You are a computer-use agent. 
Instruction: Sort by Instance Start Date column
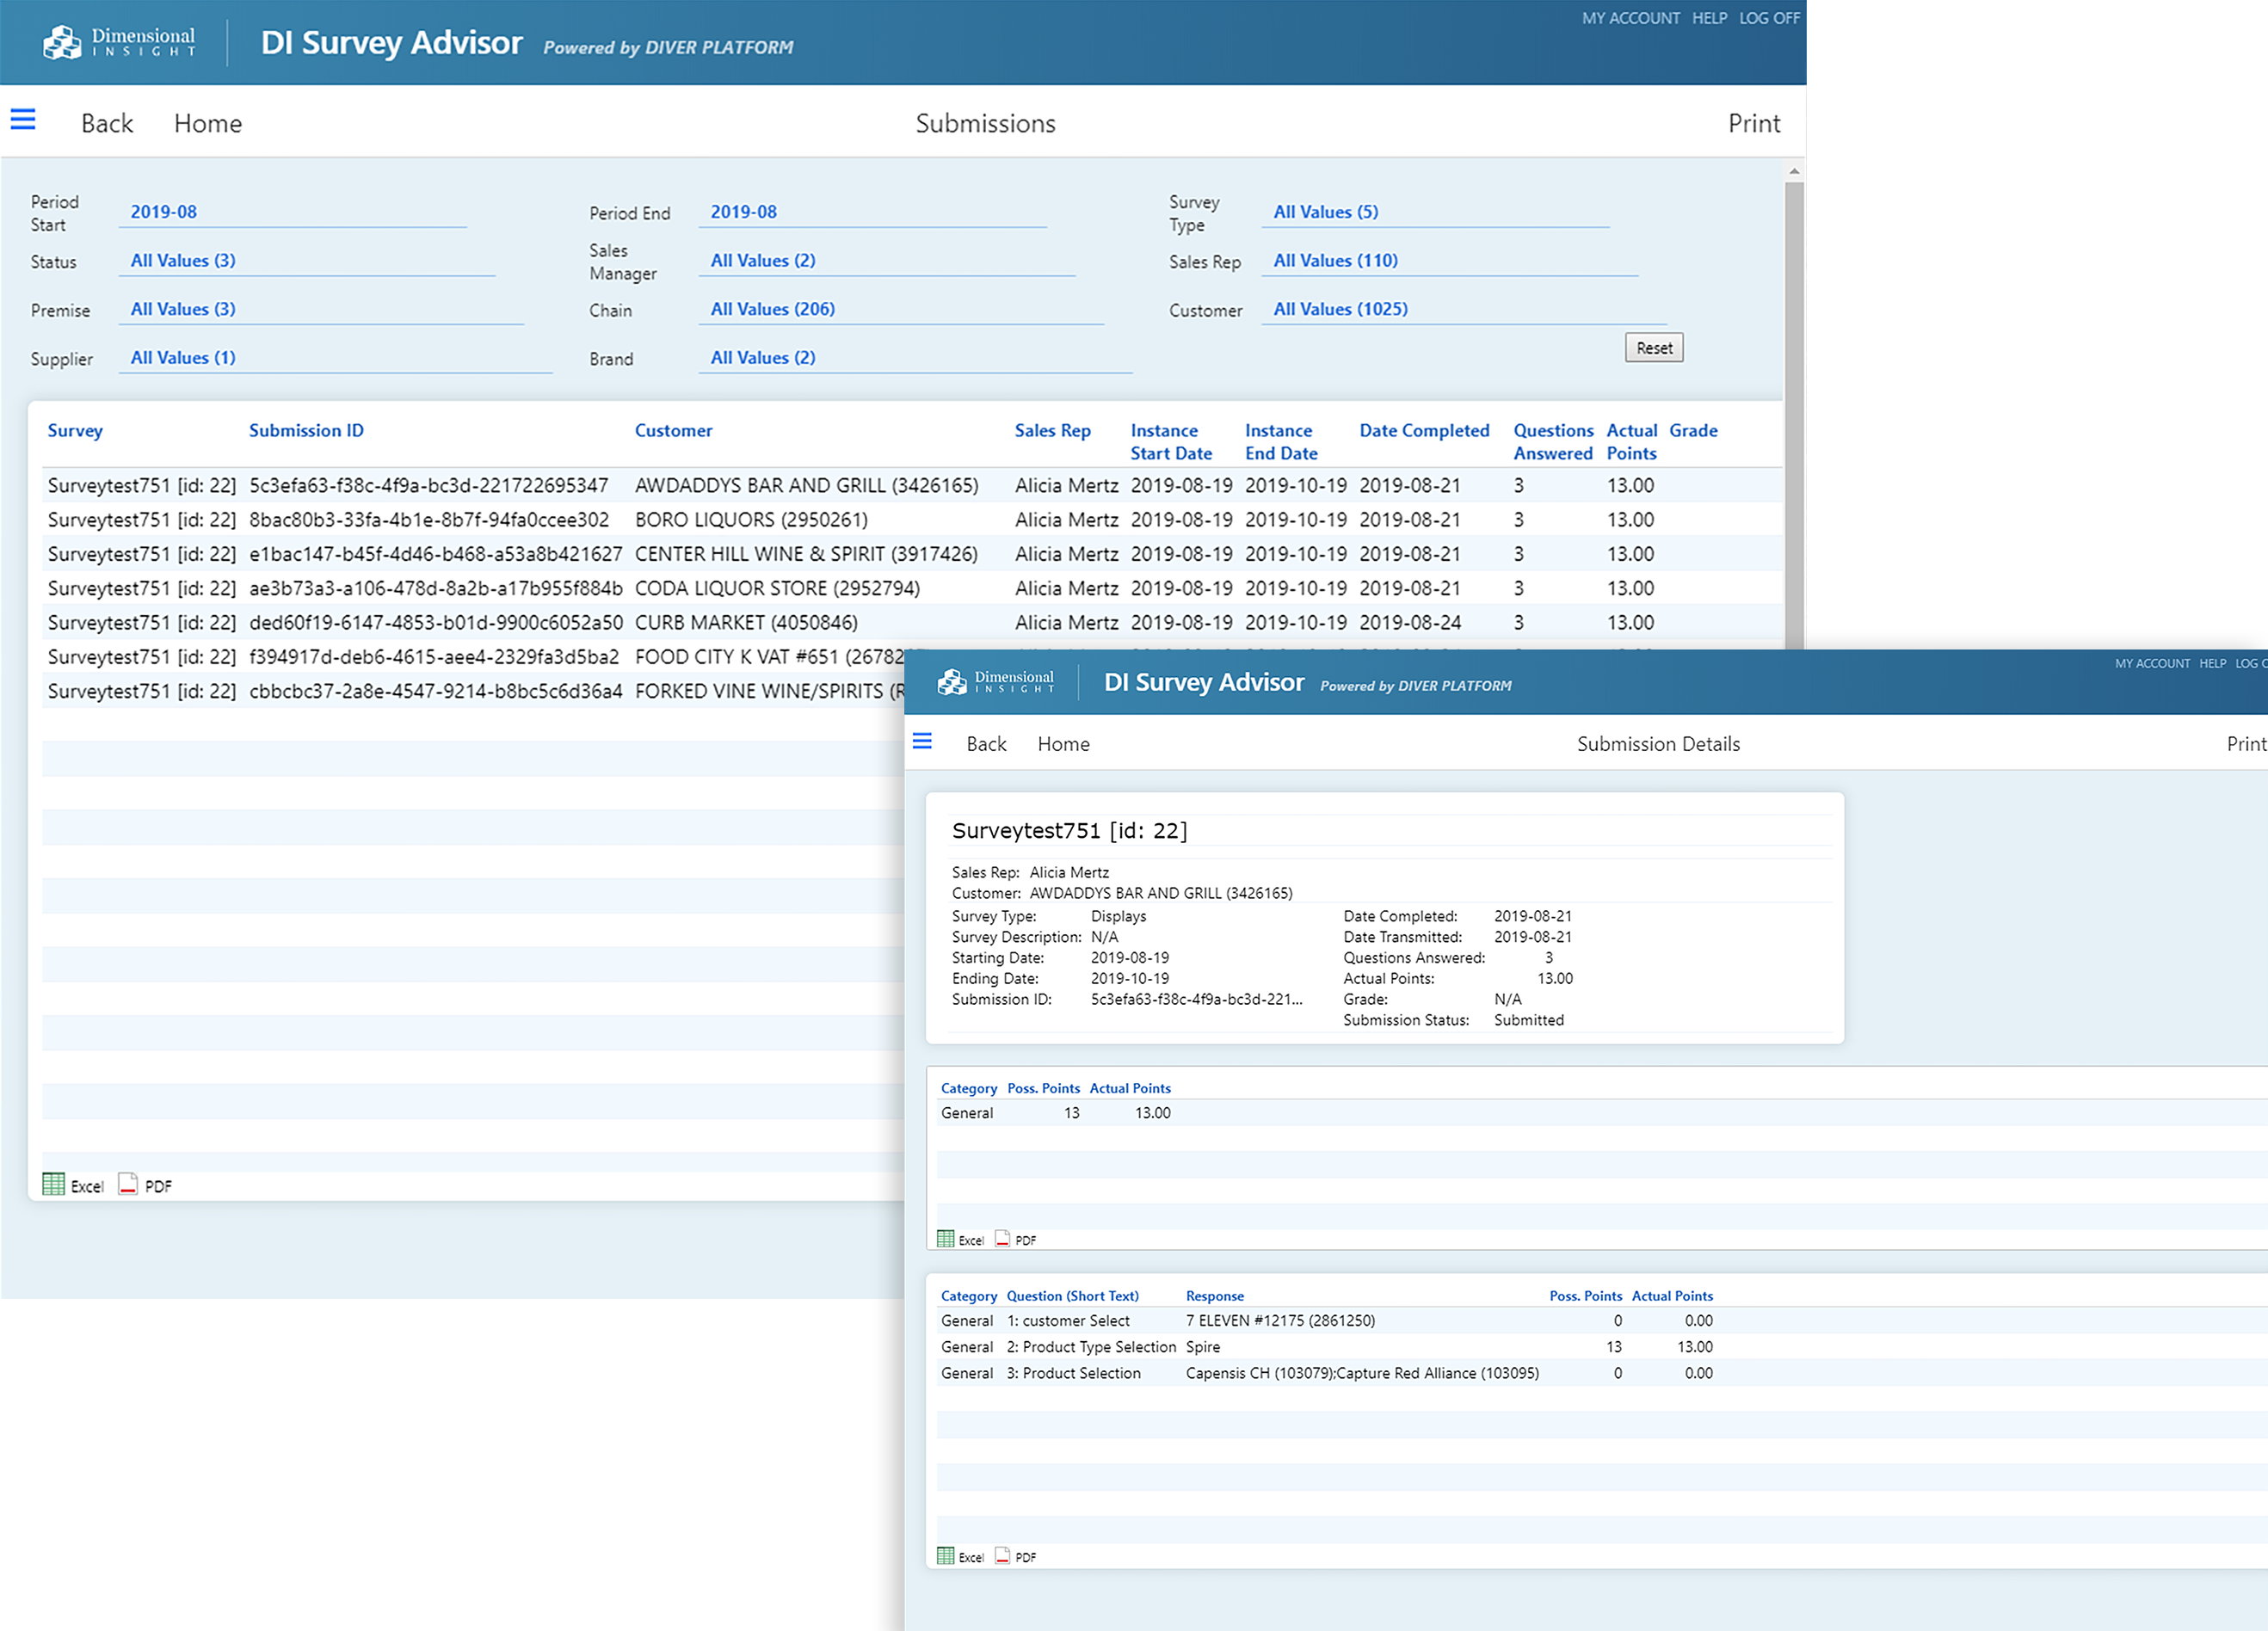point(1171,441)
